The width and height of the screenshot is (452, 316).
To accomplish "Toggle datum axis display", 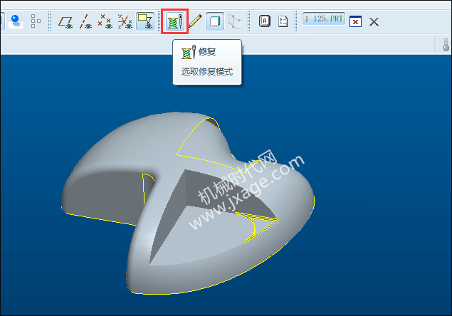I will point(85,21).
